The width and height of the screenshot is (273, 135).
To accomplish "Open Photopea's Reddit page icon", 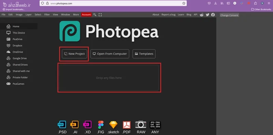I will 202,15.
